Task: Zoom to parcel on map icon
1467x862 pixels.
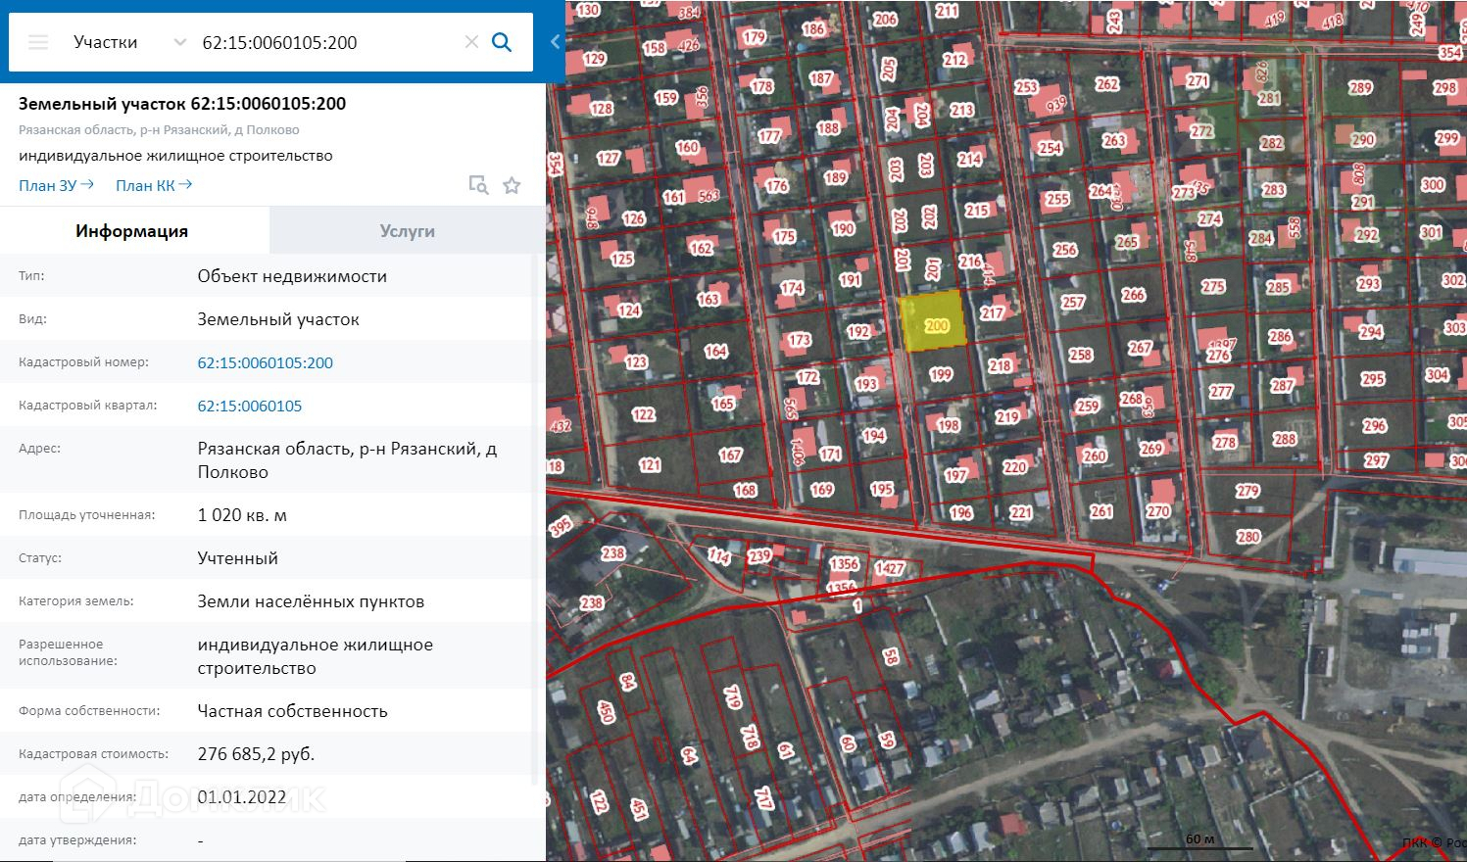Action: (x=478, y=185)
